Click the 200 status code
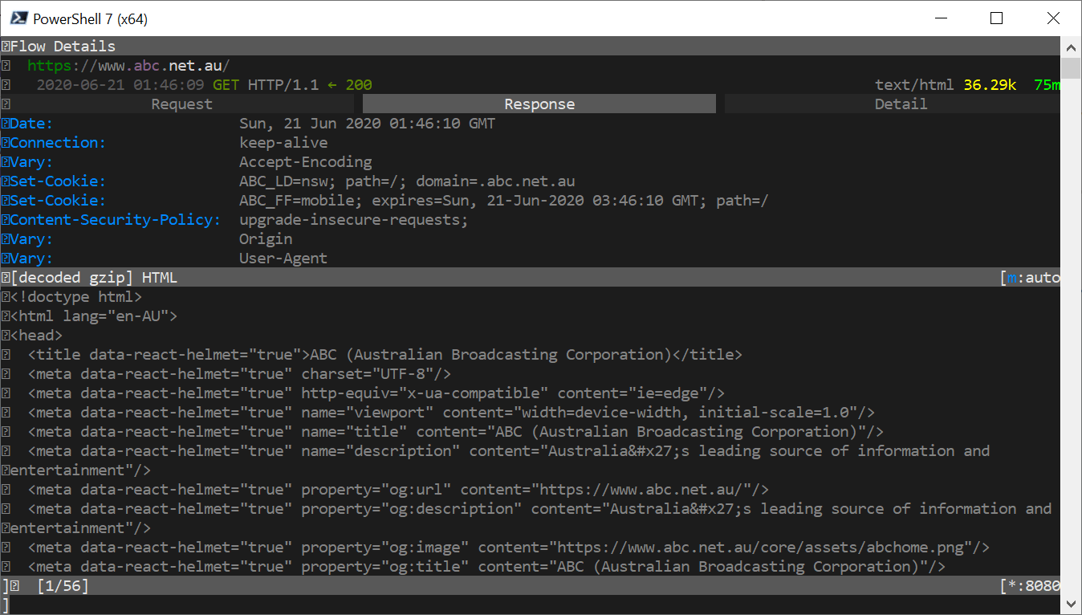The width and height of the screenshot is (1082, 615). tap(359, 85)
